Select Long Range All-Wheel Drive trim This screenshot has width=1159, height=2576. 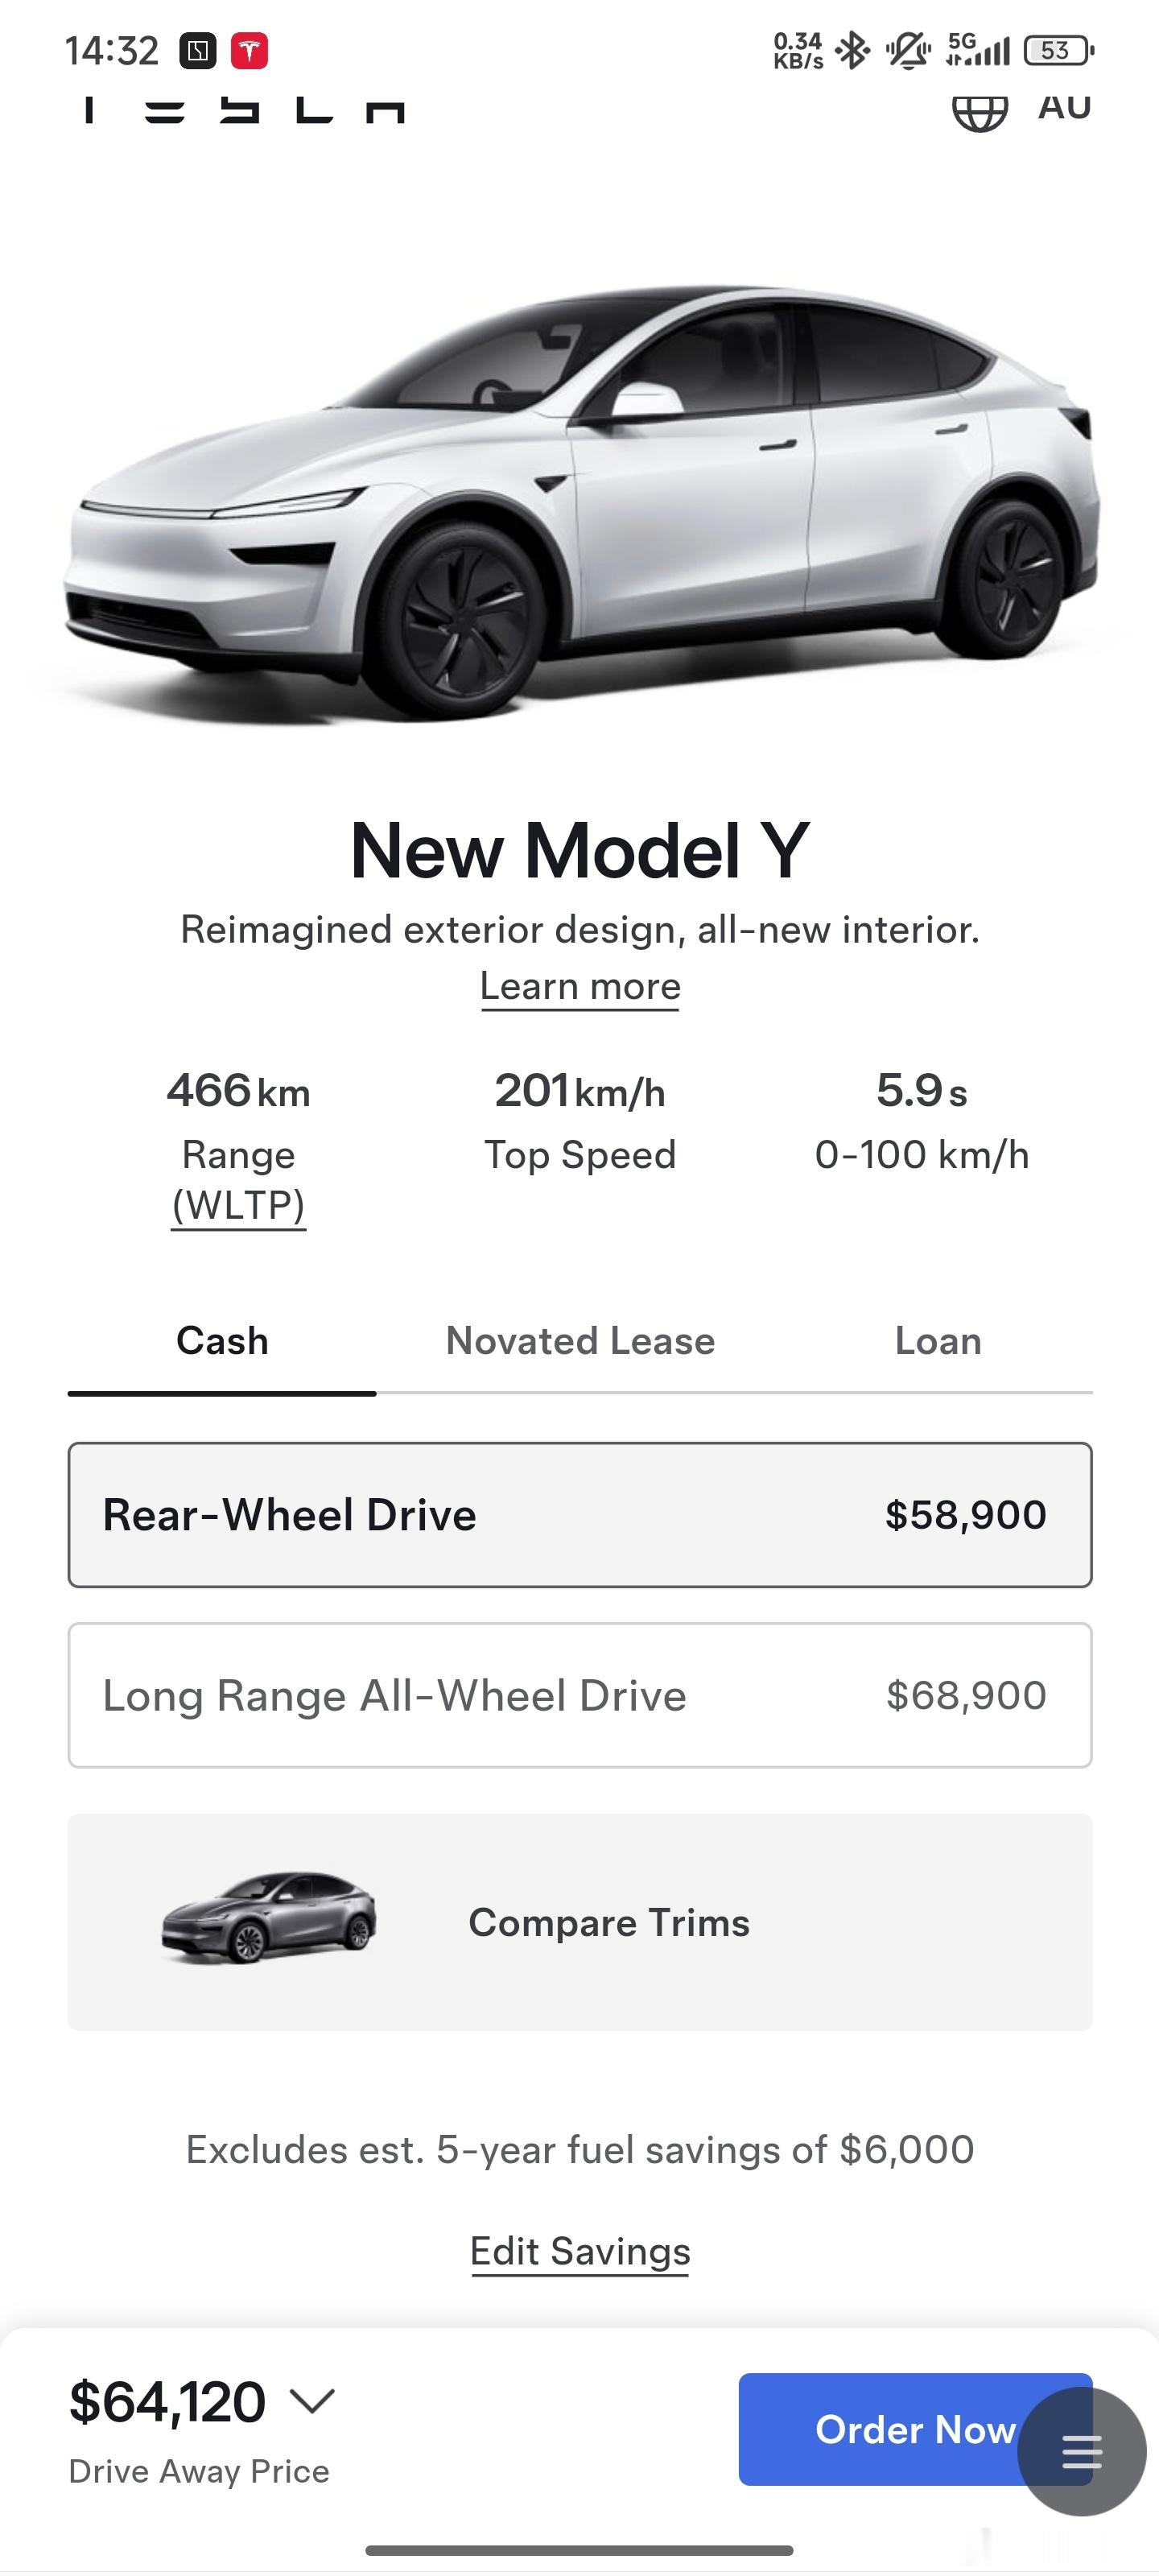[580, 1695]
